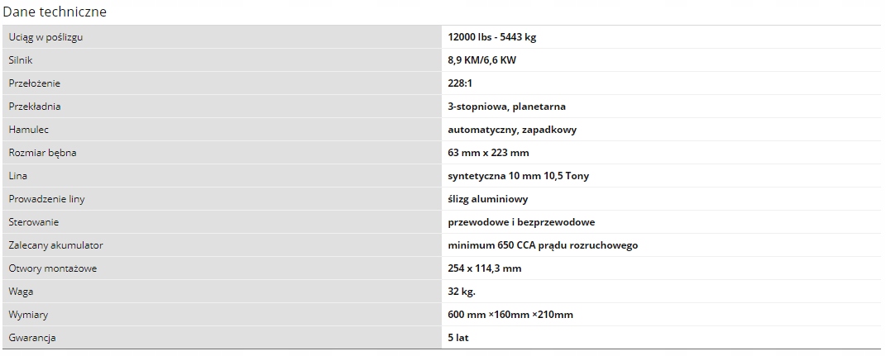Select the 'Uciąg w poślizgu' label cell
Image resolution: width=886 pixels, height=356 pixels.
click(x=222, y=37)
